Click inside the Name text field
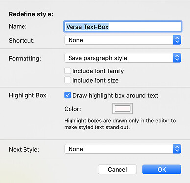This screenshot has width=190, height=183. pyautogui.click(x=123, y=26)
